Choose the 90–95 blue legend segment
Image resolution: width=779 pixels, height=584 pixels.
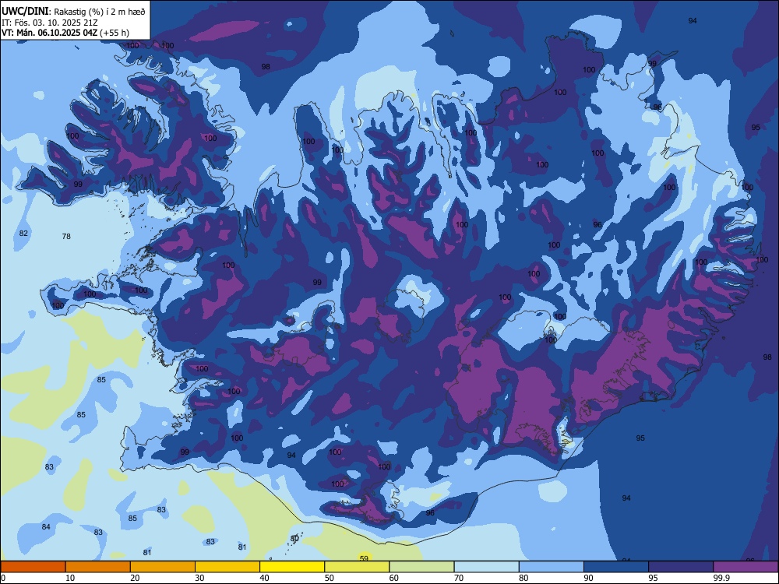pyautogui.click(x=616, y=567)
